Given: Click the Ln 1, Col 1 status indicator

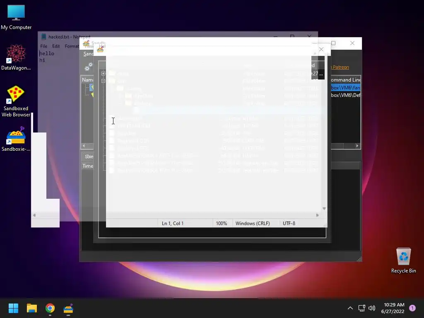Looking at the screenshot, I should 173,223.
